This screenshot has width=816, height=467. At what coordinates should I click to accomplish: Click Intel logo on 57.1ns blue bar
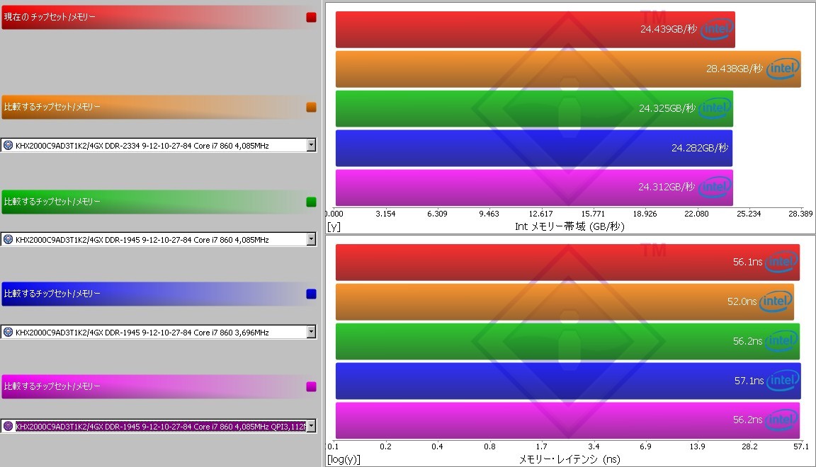pos(783,380)
